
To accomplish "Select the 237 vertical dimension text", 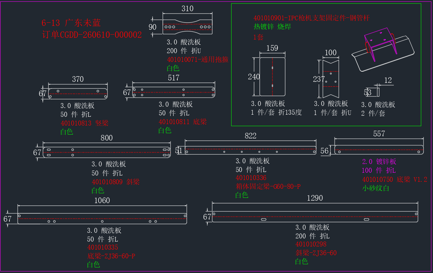I will click(318, 79).
